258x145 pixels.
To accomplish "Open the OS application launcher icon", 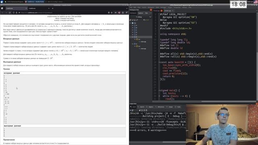I will click(x=2, y=2).
